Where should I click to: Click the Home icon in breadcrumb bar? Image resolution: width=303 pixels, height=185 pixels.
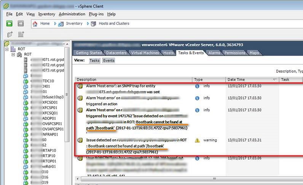(35, 24)
